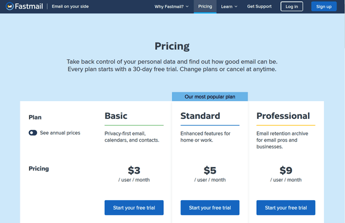Click the See annual prices label
The width and height of the screenshot is (345, 223).
[x=60, y=133]
